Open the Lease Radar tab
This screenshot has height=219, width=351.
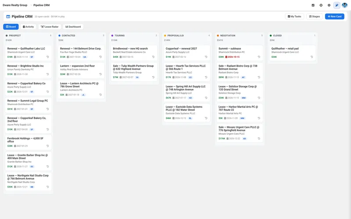click(x=50, y=27)
